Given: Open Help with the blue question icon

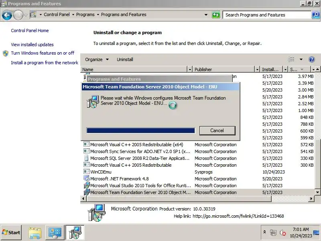Looking at the screenshot, I should 312,59.
